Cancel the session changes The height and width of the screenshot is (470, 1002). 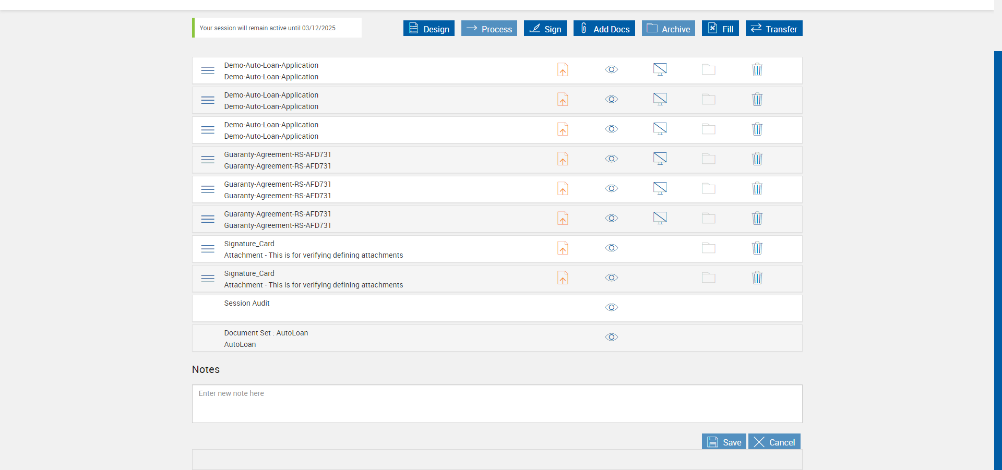coord(774,442)
